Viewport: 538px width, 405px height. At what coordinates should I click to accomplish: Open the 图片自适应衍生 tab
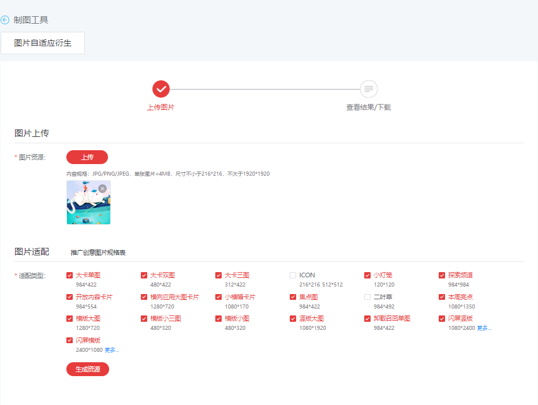pyautogui.click(x=43, y=43)
